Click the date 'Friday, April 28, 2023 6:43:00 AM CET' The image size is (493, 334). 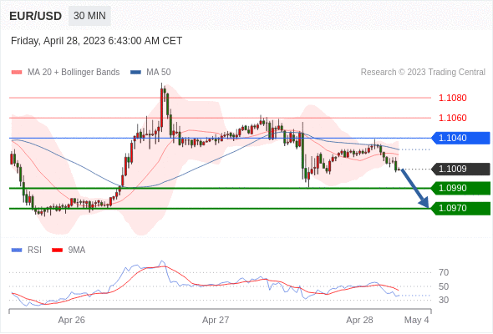point(97,41)
